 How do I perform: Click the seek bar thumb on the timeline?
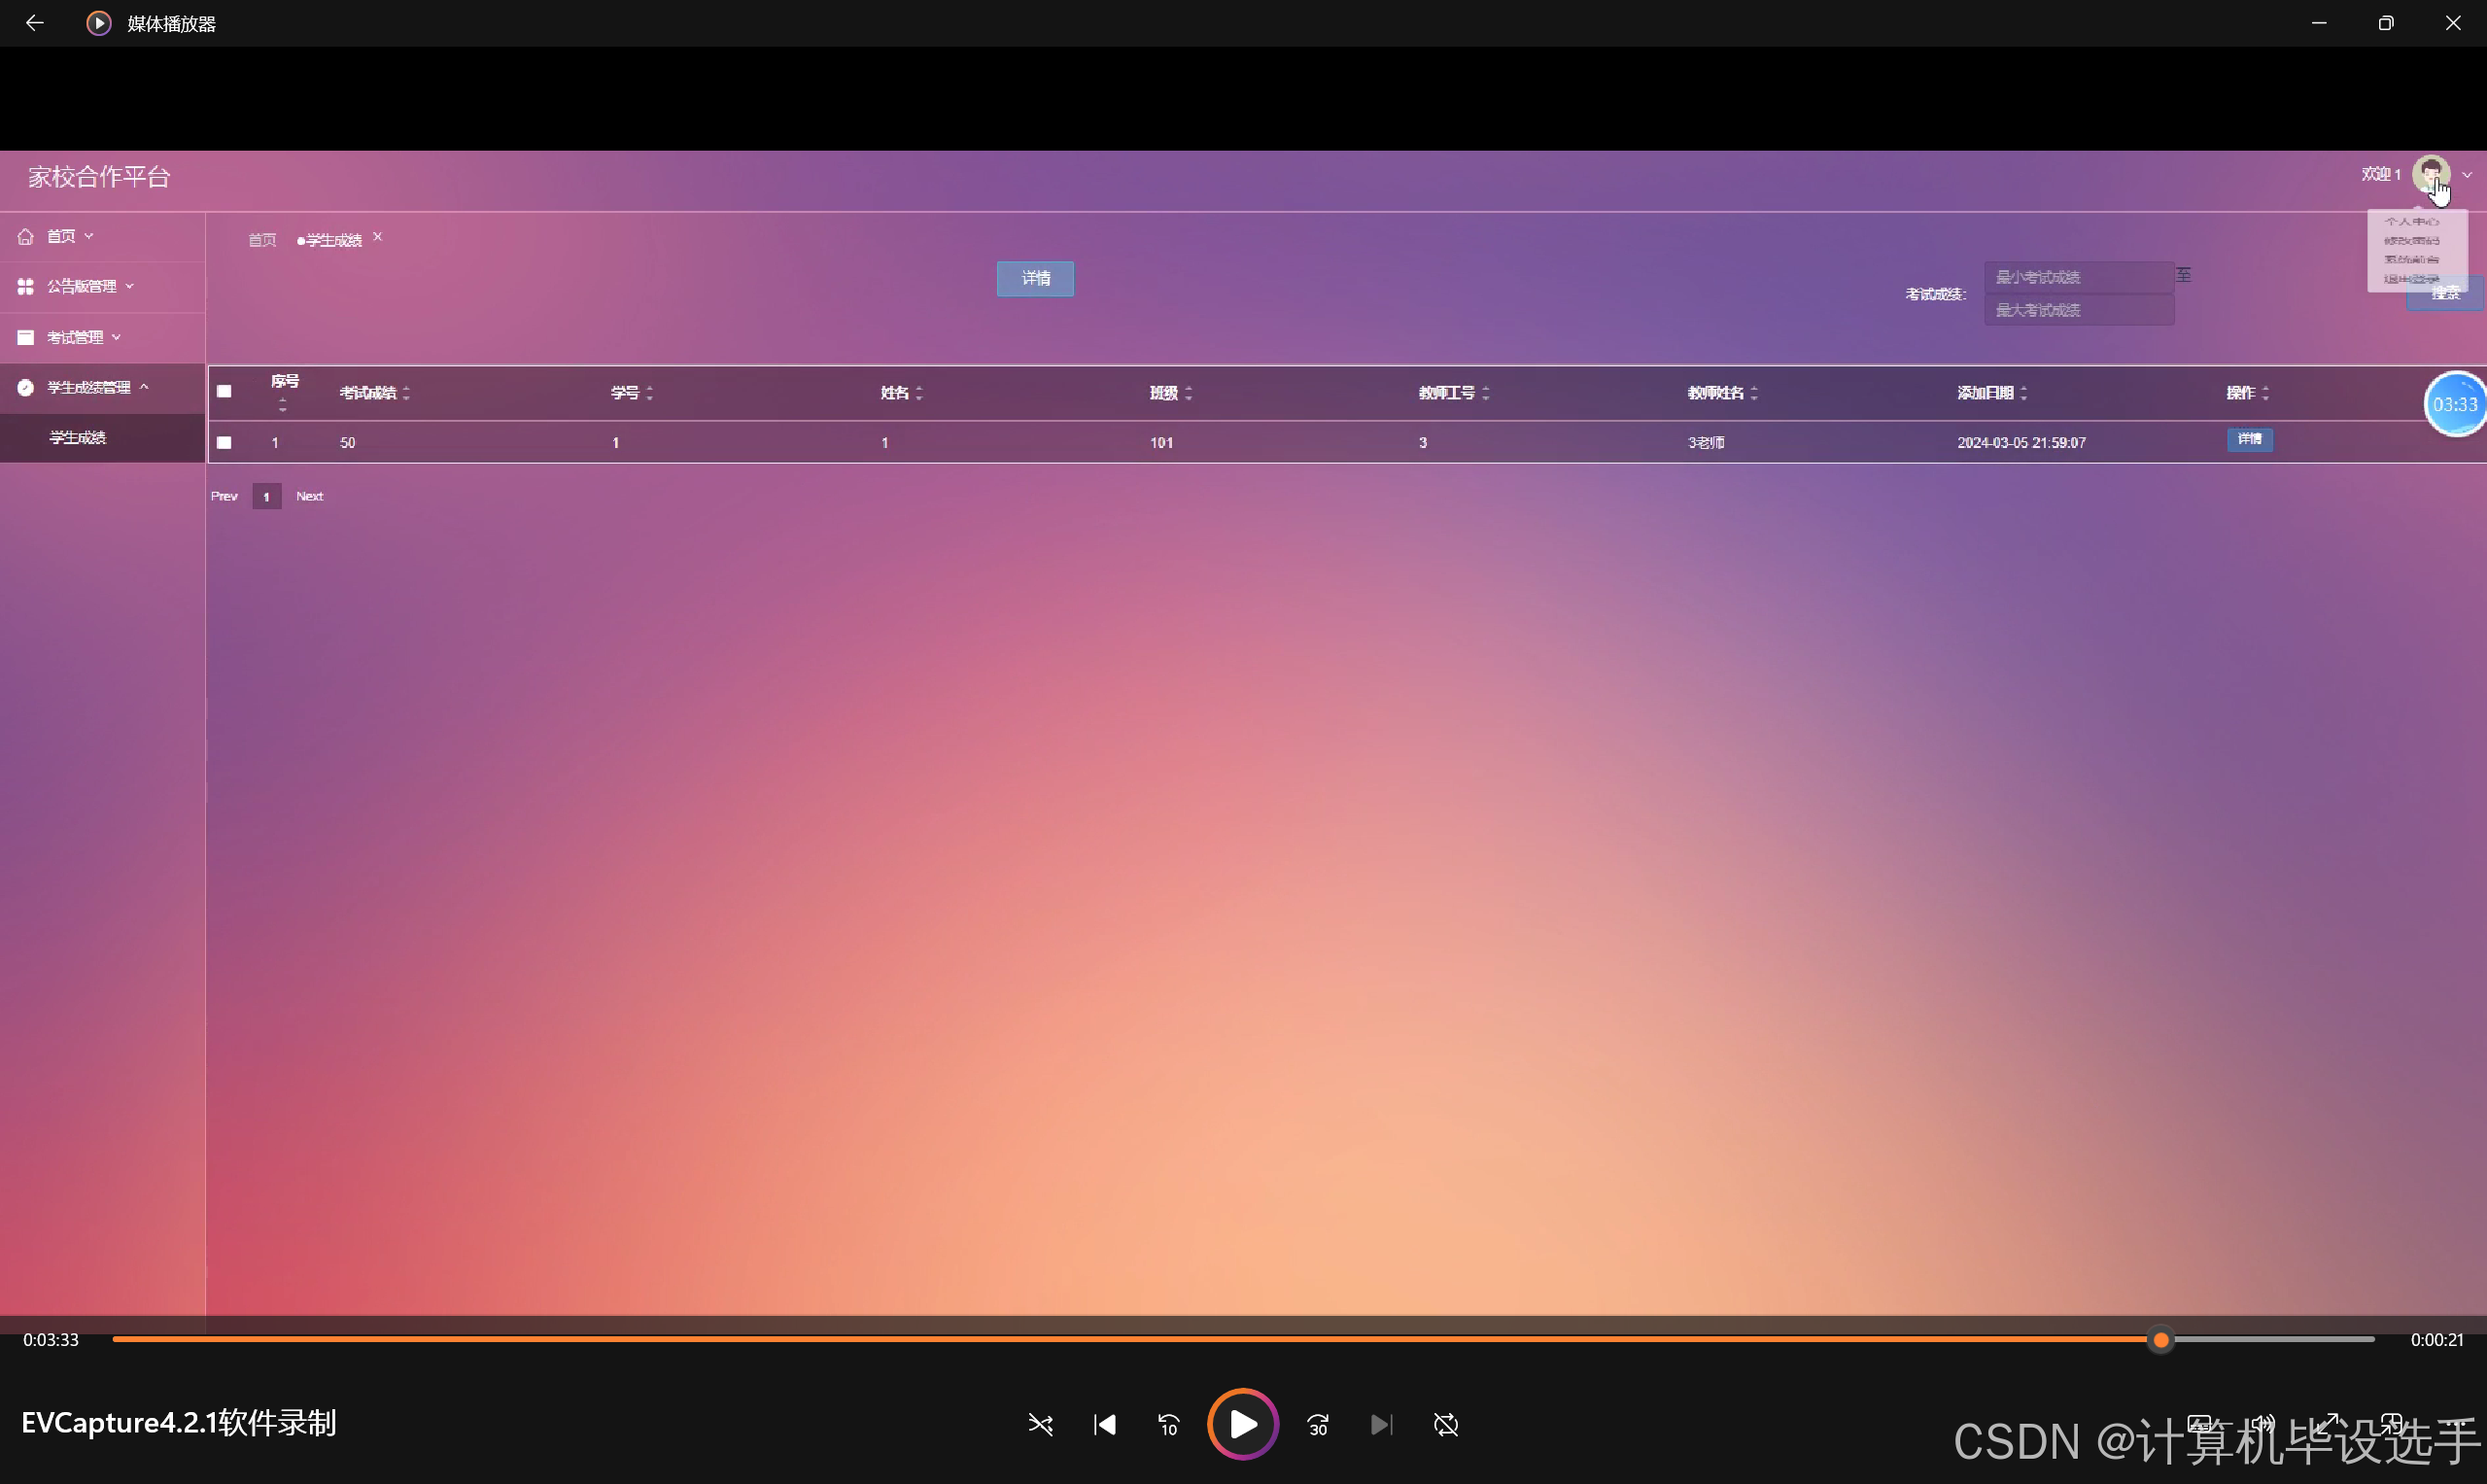coord(2161,1340)
